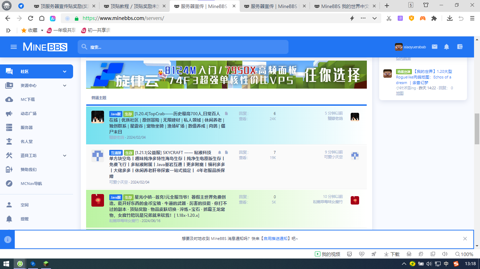
Task: Open the skin shirt icon in title bar
Action: pos(426,5)
